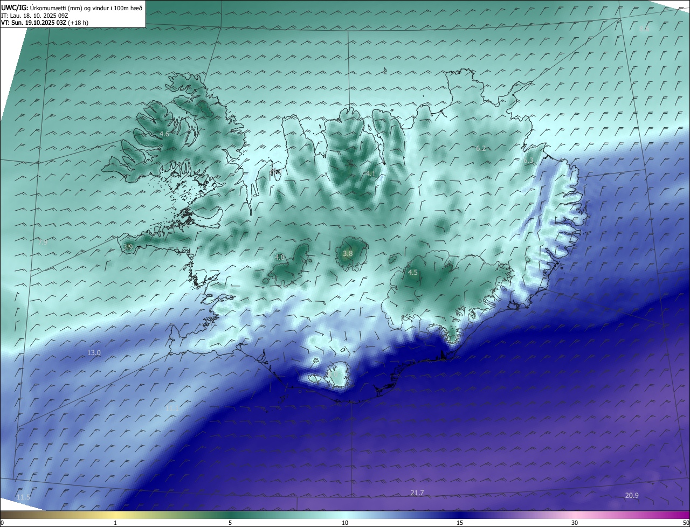Click the 4.1 value on the map
Image resolution: width=690 pixels, height=527 pixels.
[x=370, y=174]
